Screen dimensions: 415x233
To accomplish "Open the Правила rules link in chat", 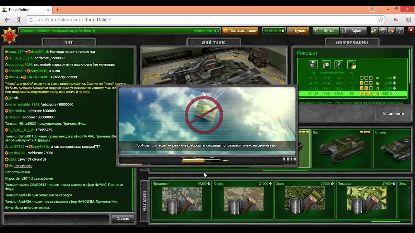I will (x=43, y=140).
